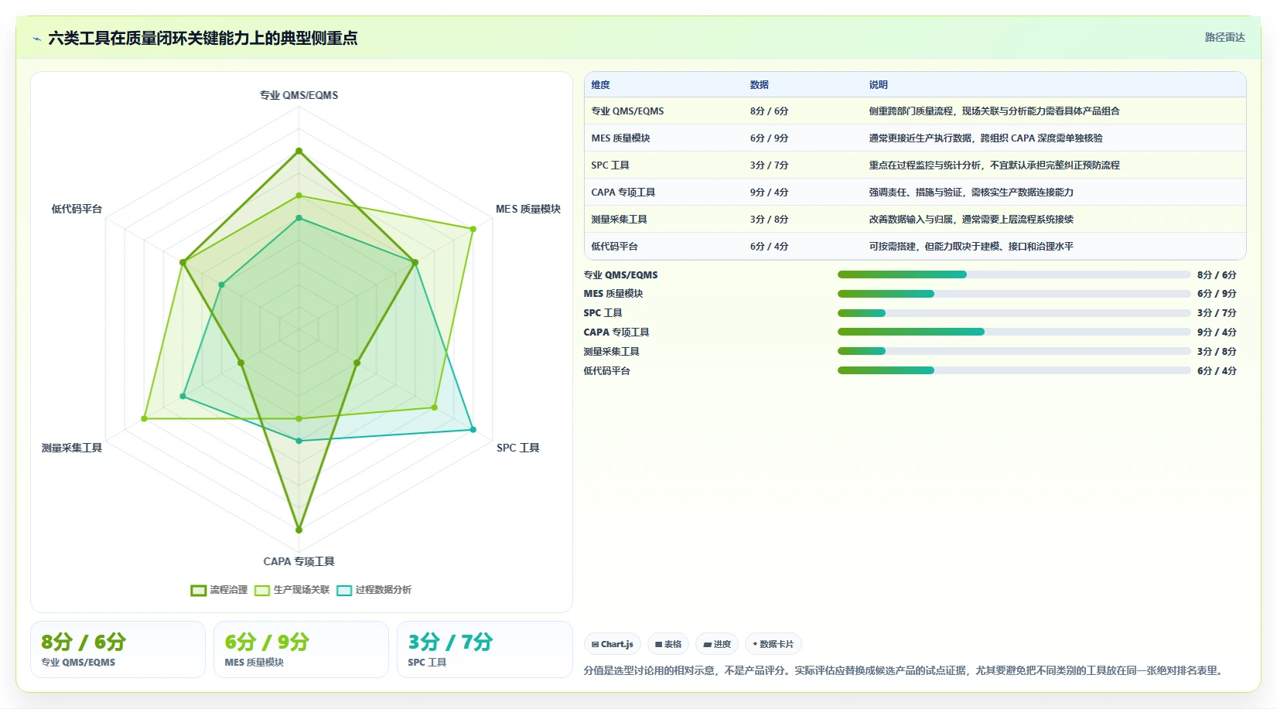This screenshot has width=1277, height=709.
Task: Click the table value 3分 / 8分
Action: (x=769, y=220)
